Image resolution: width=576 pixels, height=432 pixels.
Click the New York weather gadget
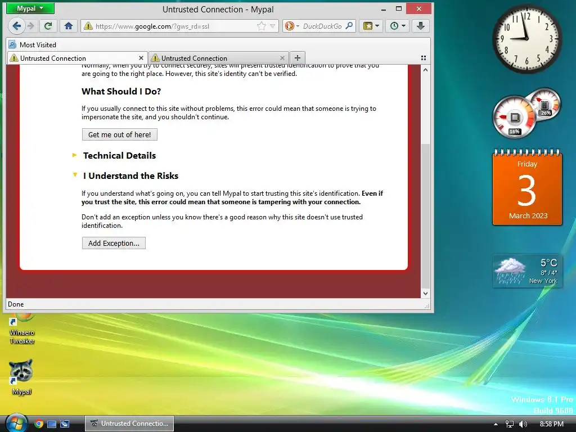pyautogui.click(x=527, y=271)
